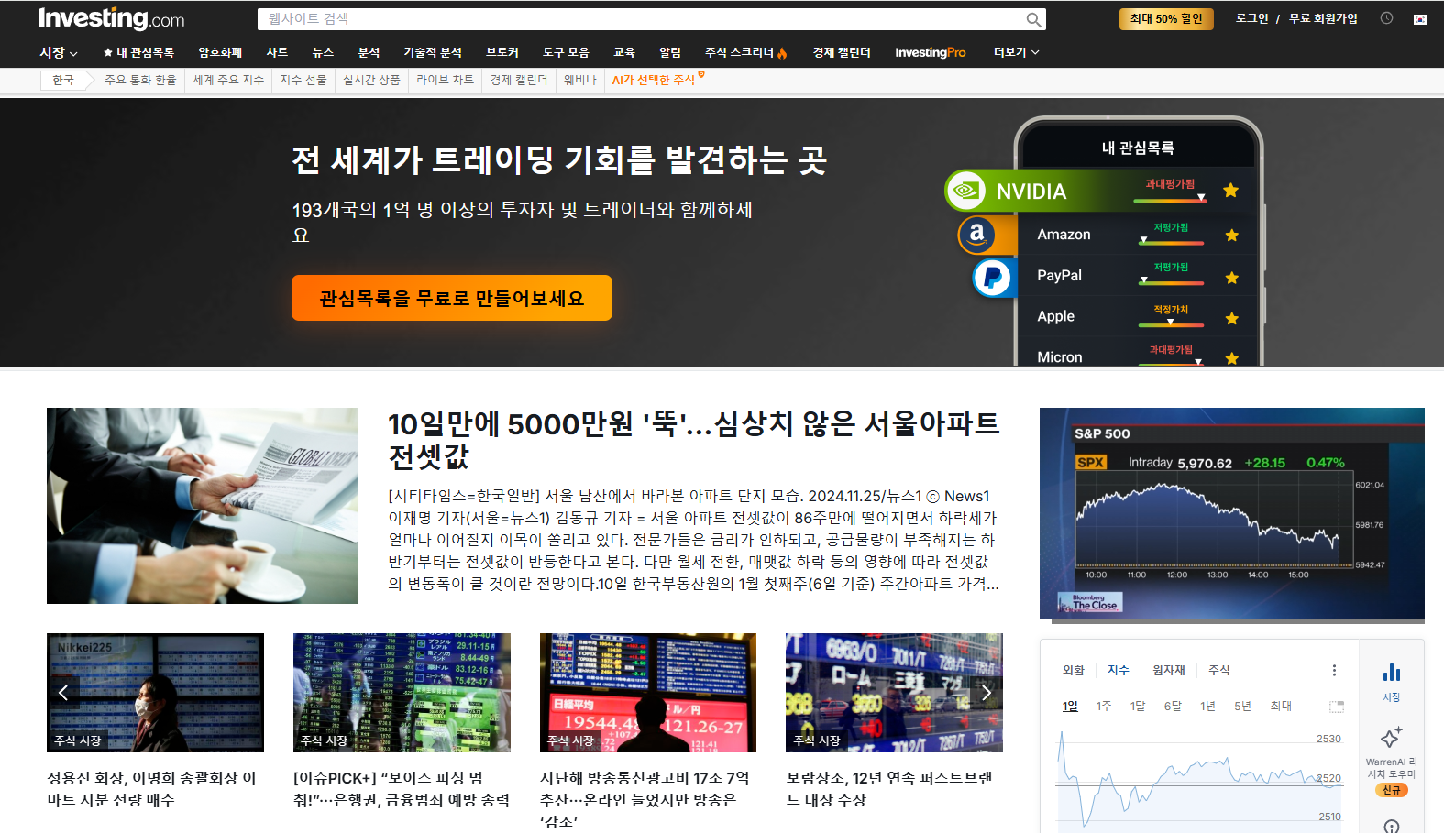Select the 1일 time range

[x=1070, y=706]
